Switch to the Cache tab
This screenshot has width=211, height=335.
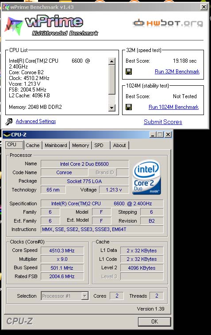tap(33, 145)
